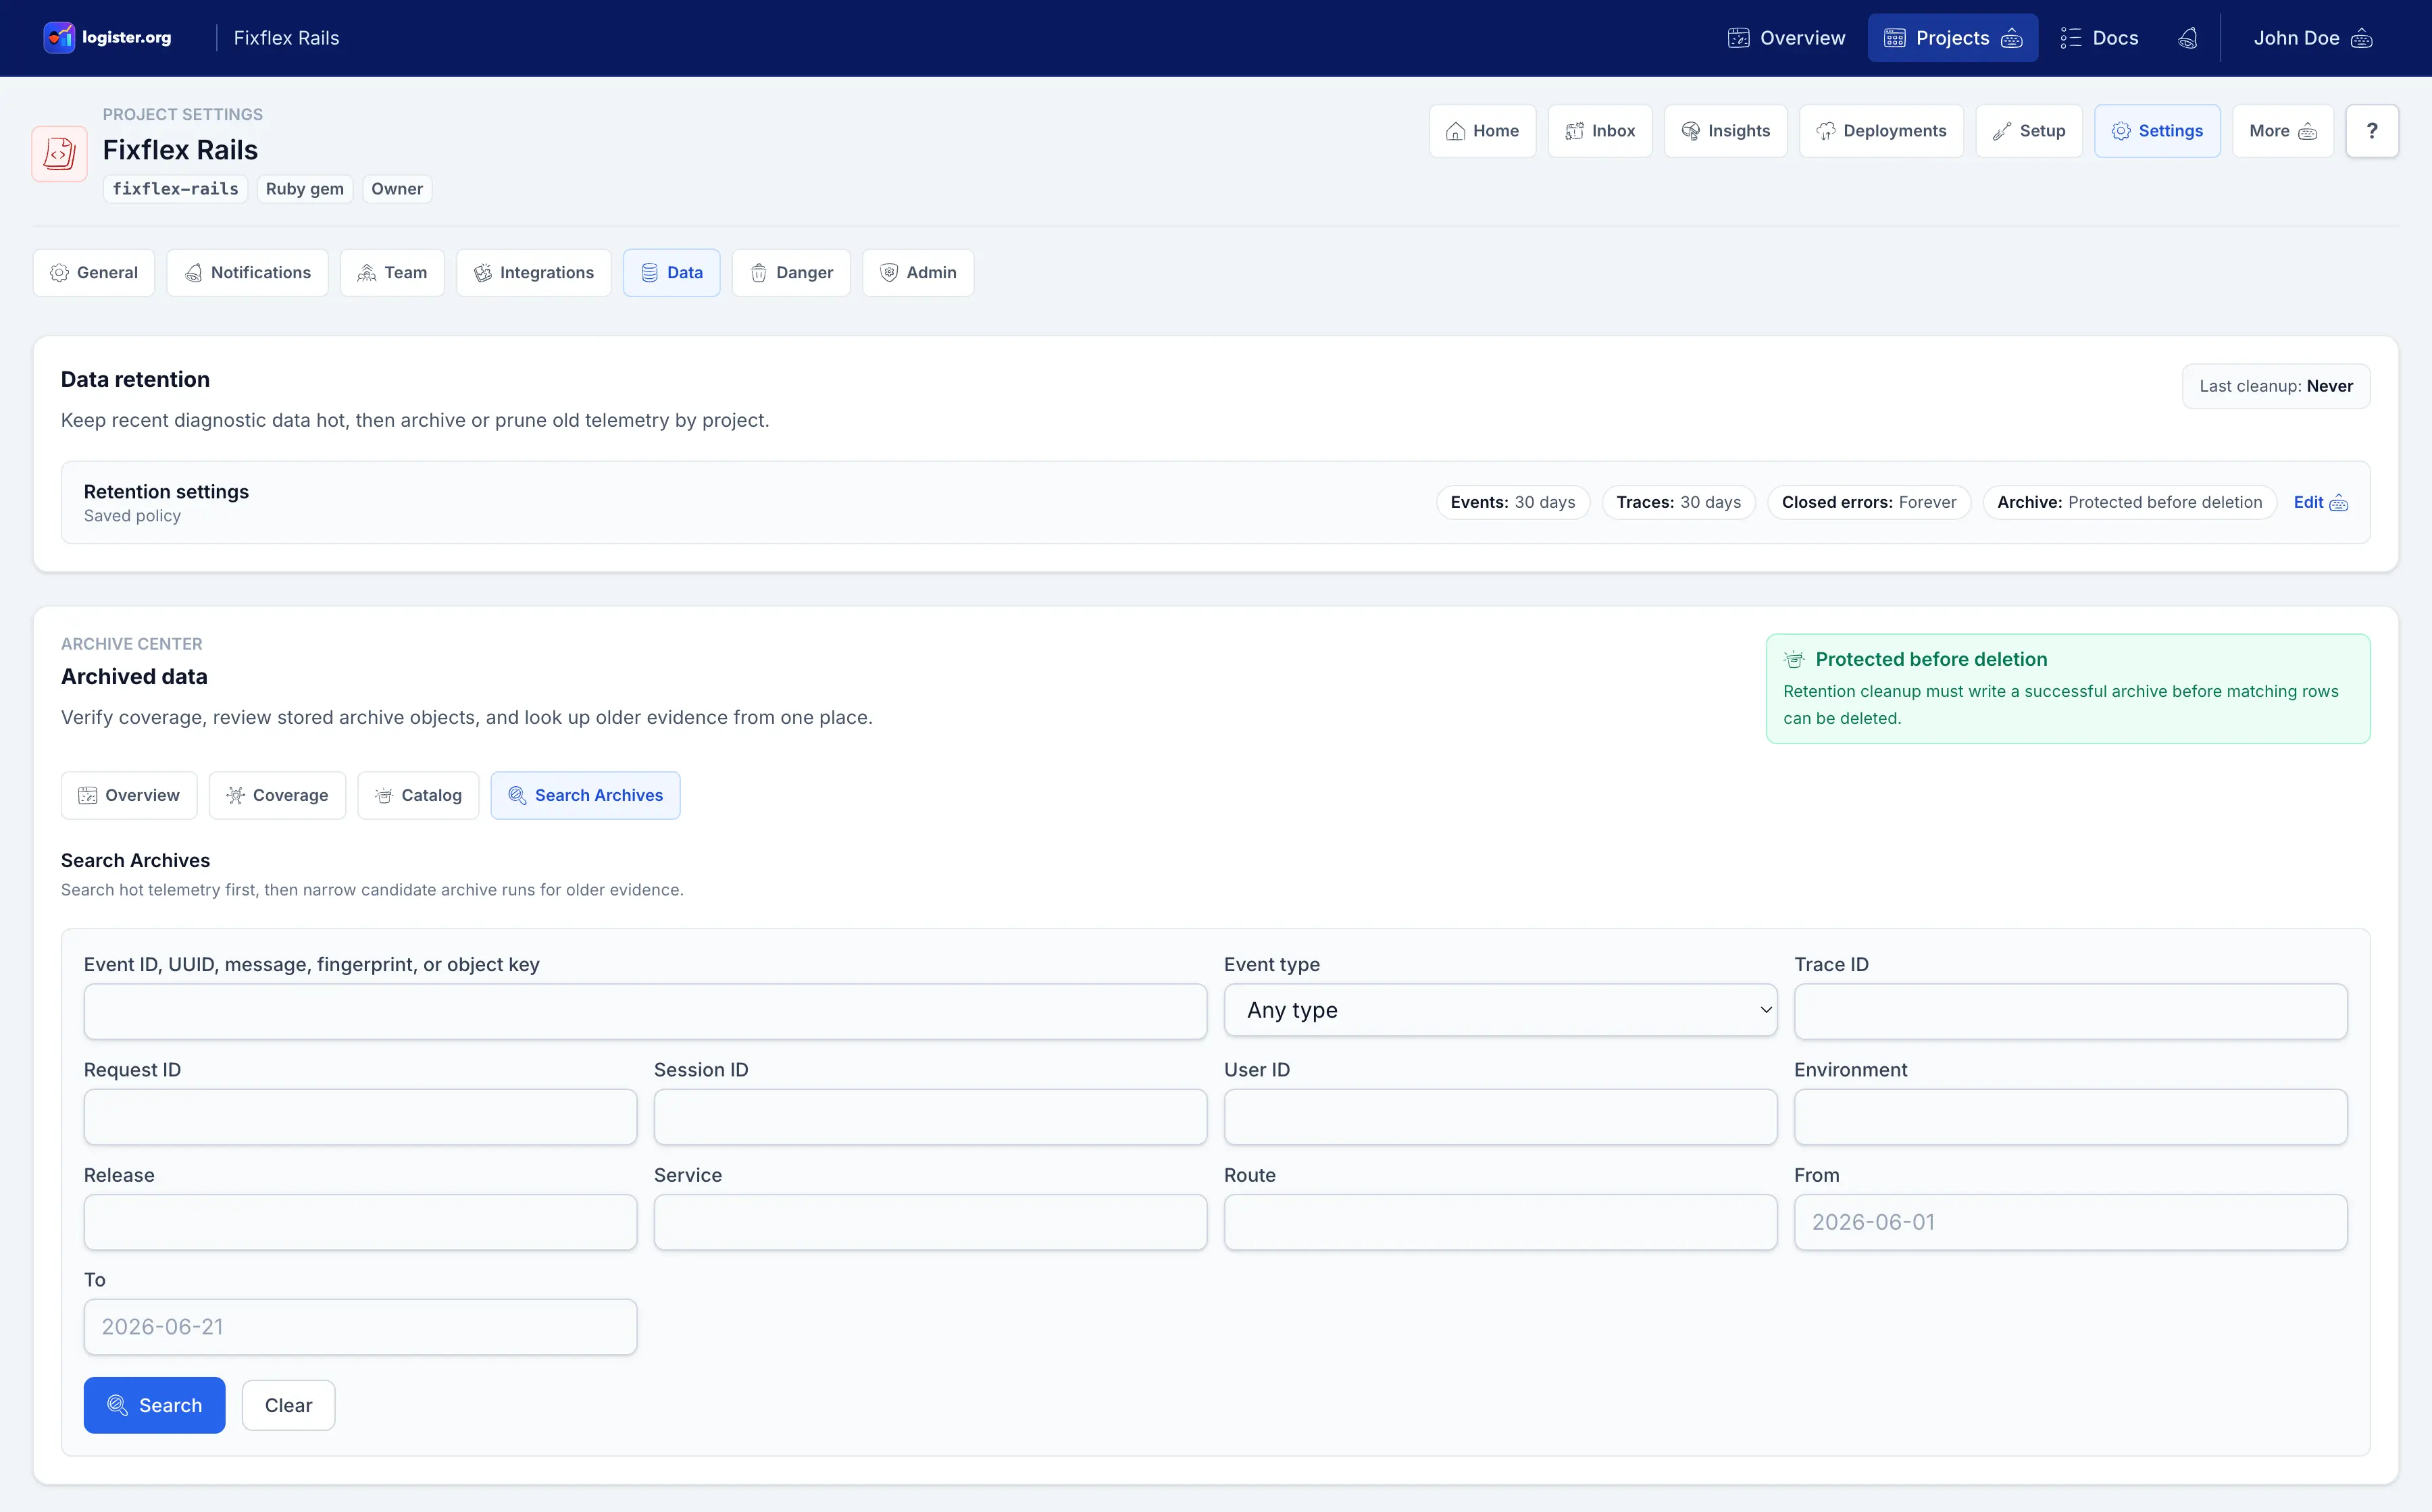Screen dimensions: 2432x1512
Task: Open the Notifications settings tab
Action: pyautogui.click(x=247, y=273)
